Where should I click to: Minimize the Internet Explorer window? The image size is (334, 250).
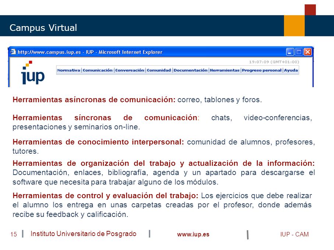(290, 52)
